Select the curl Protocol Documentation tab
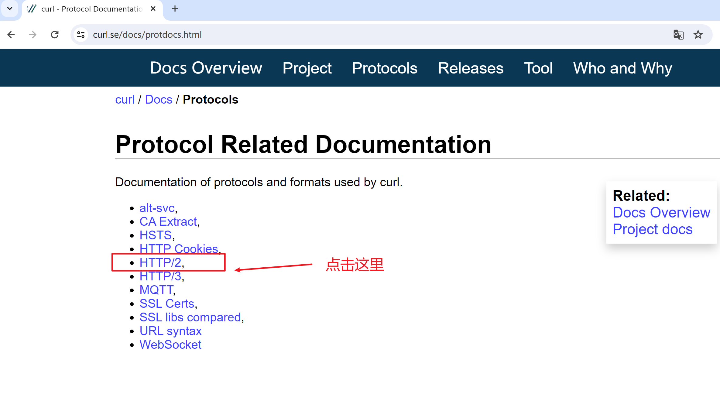This screenshot has height=394, width=720. click(92, 9)
